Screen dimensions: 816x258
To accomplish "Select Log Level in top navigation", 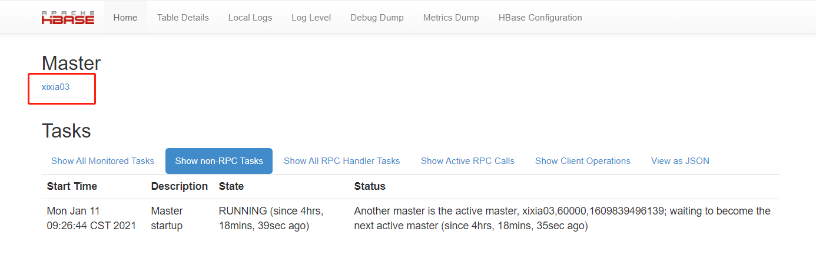I will (x=311, y=18).
